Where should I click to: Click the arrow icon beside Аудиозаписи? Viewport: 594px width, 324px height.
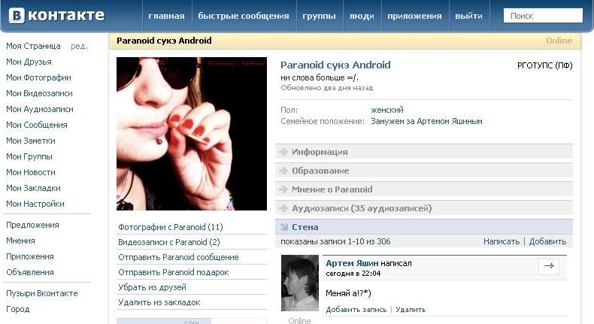click(x=283, y=208)
